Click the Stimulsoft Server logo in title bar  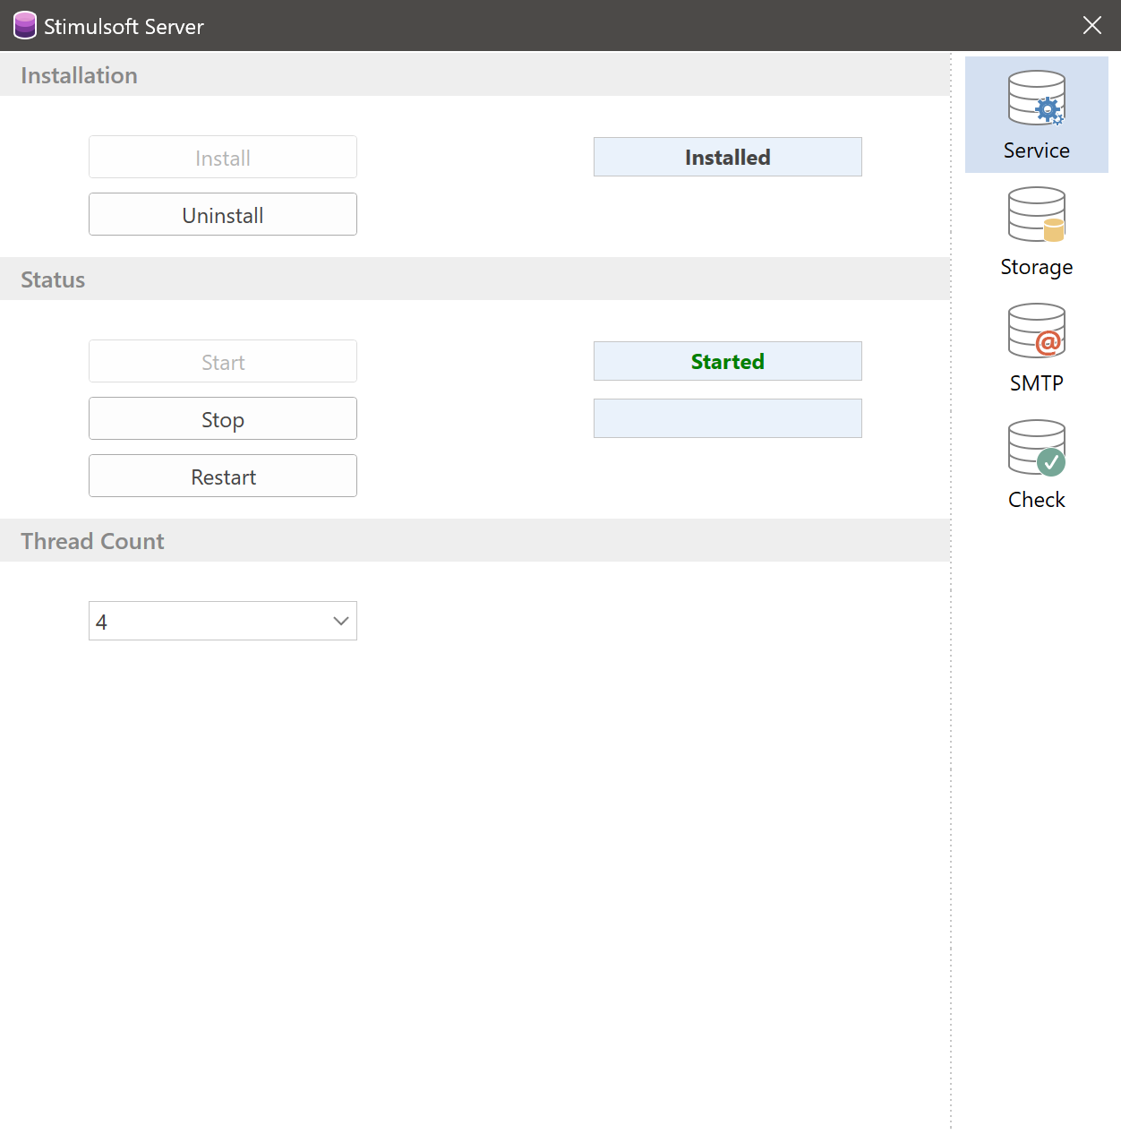(x=25, y=26)
